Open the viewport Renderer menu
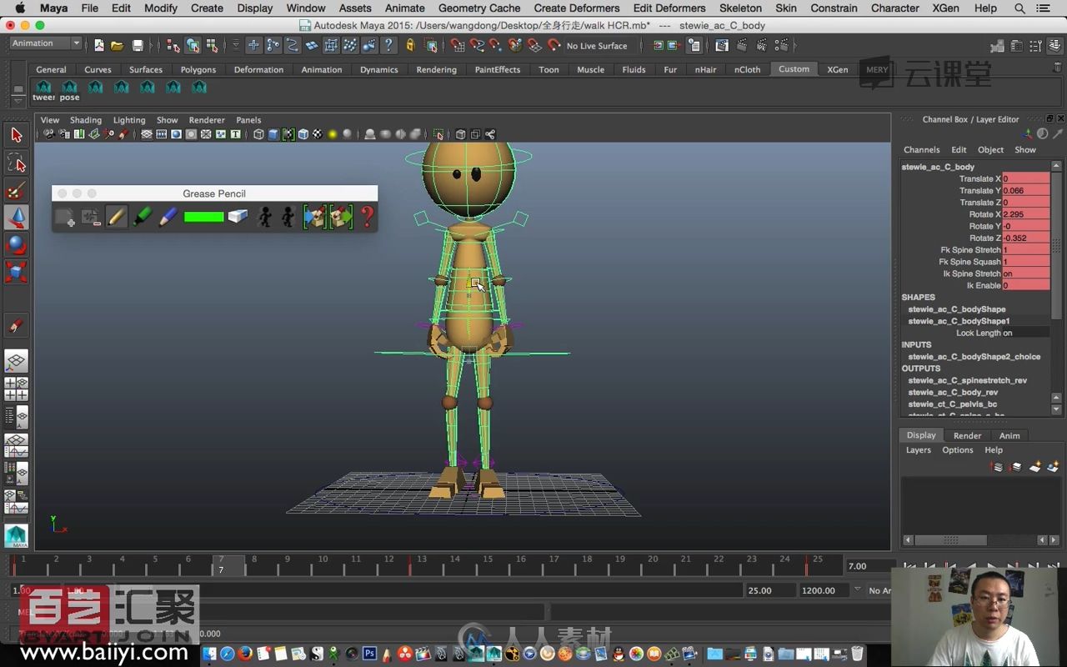 tap(207, 120)
